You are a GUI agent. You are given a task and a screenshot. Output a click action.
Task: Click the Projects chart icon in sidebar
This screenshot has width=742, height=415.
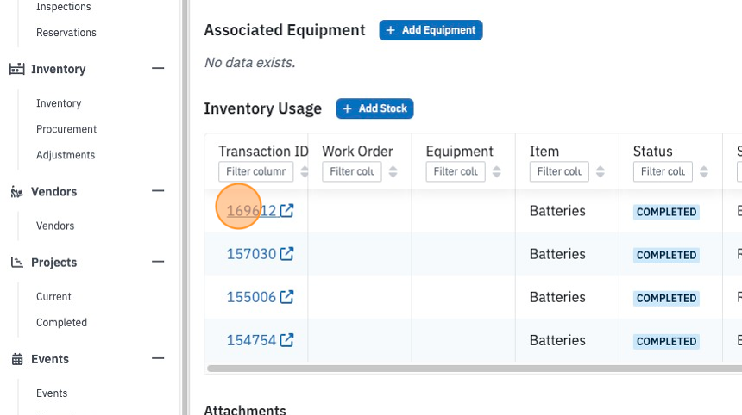click(x=17, y=263)
